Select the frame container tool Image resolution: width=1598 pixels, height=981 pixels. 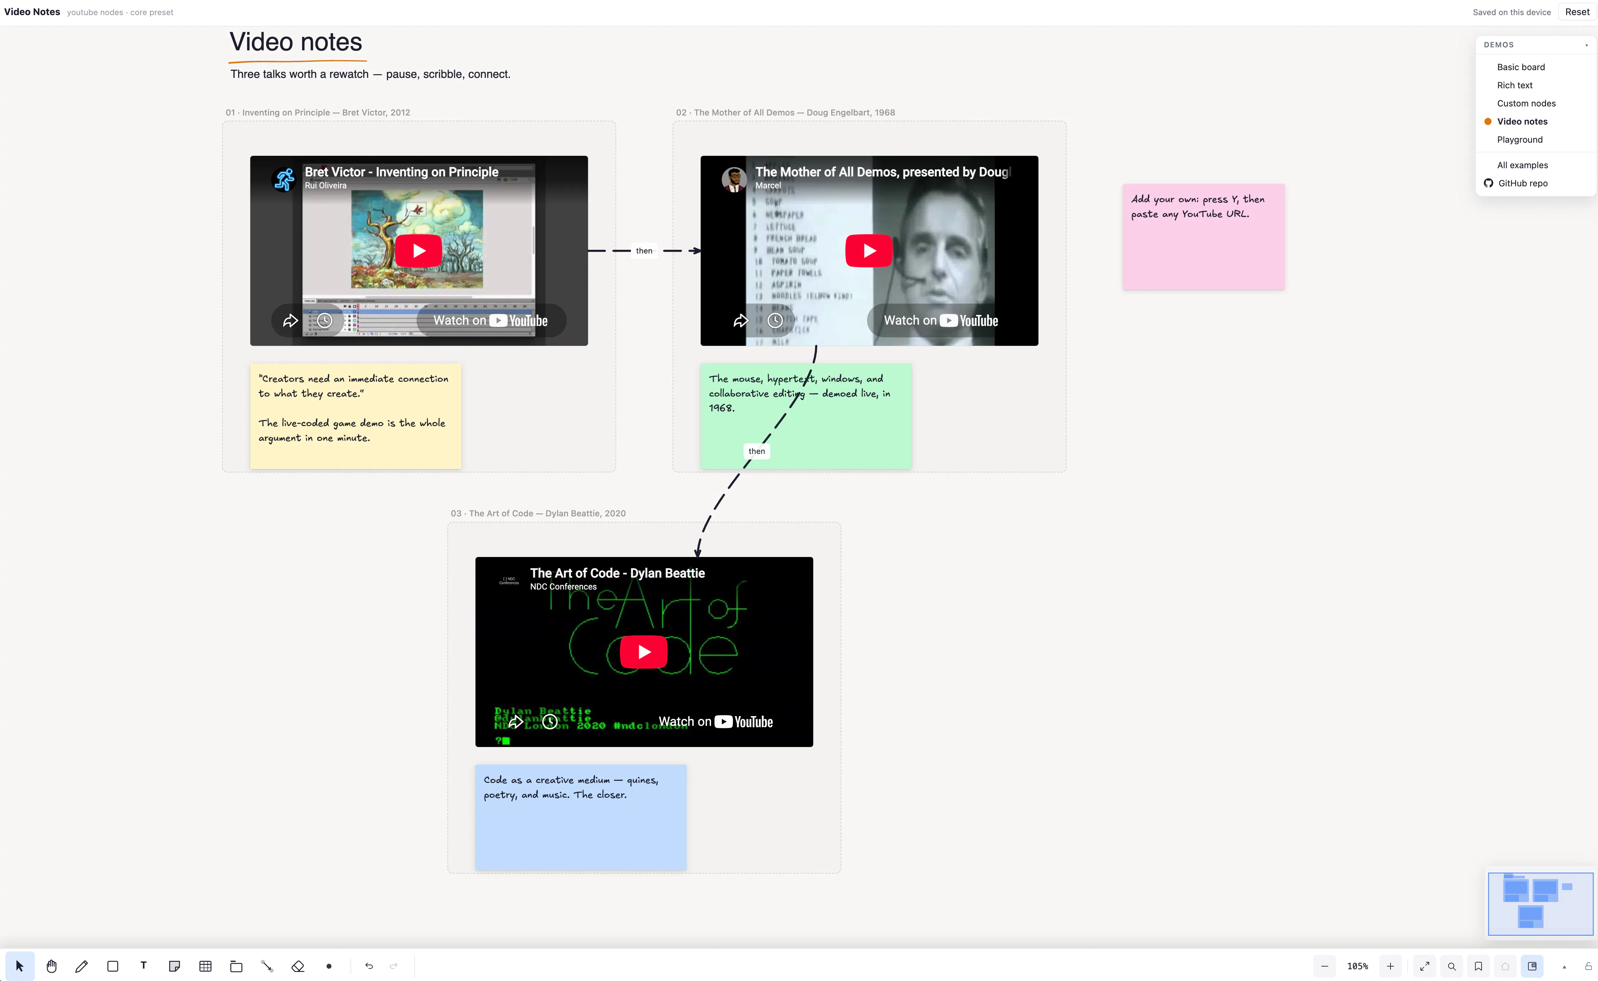236,966
